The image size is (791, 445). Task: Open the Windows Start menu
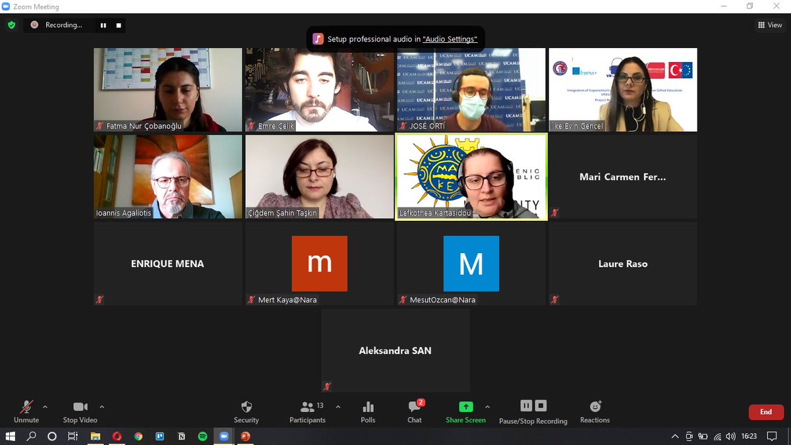coord(10,436)
